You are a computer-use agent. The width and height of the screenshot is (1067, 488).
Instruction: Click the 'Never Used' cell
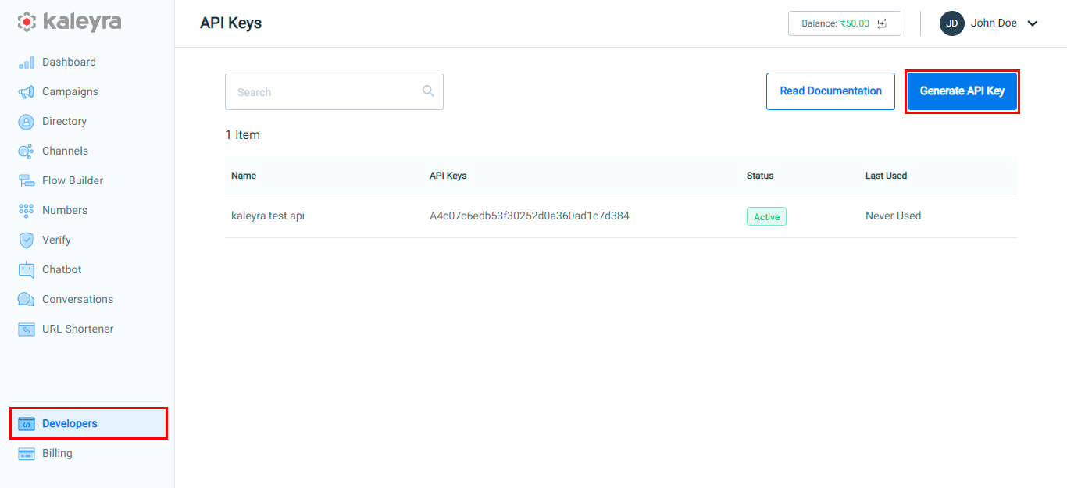click(893, 216)
